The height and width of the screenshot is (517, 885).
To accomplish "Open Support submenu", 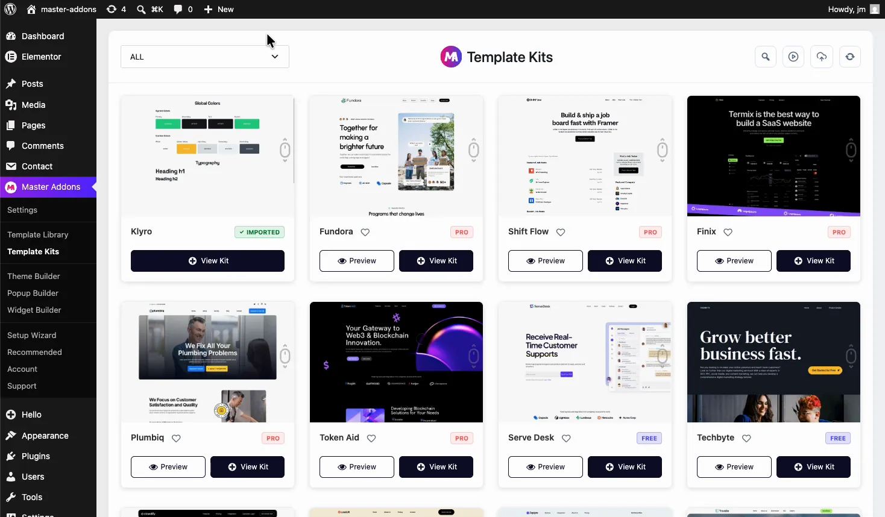I will pyautogui.click(x=22, y=386).
